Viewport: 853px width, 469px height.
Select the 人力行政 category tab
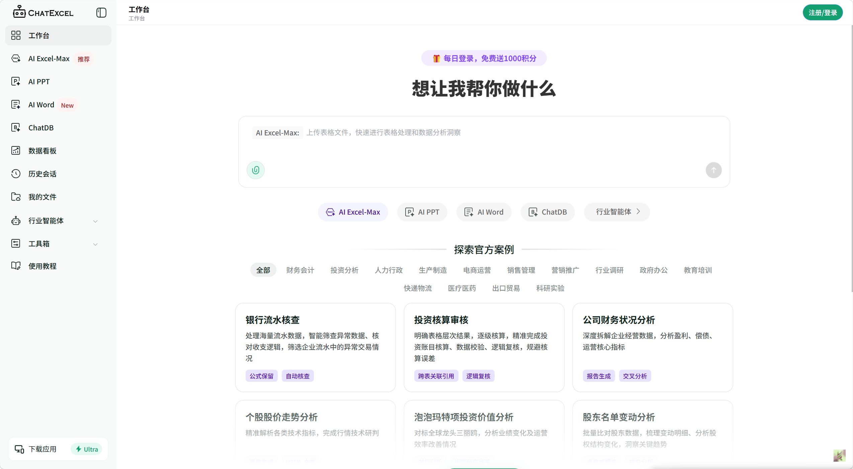(x=389, y=270)
